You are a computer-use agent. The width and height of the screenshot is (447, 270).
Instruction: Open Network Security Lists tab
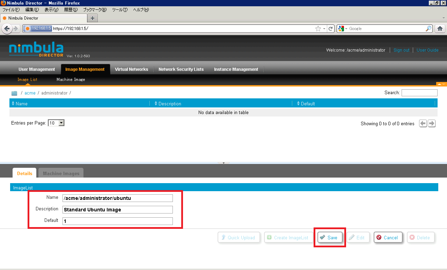coord(181,69)
